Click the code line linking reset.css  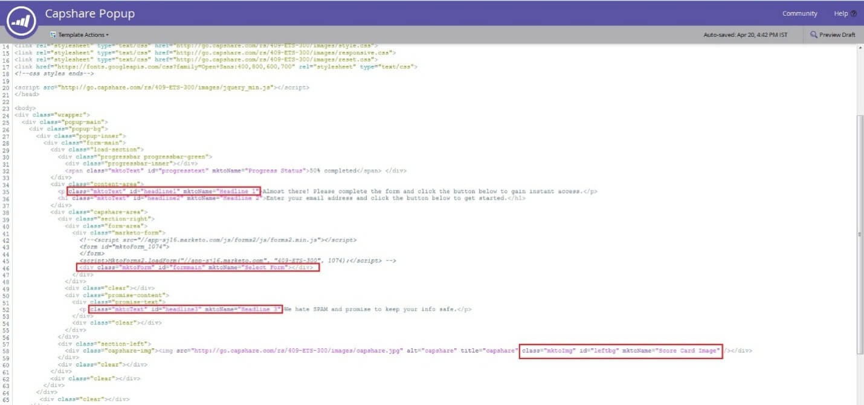[197, 60]
